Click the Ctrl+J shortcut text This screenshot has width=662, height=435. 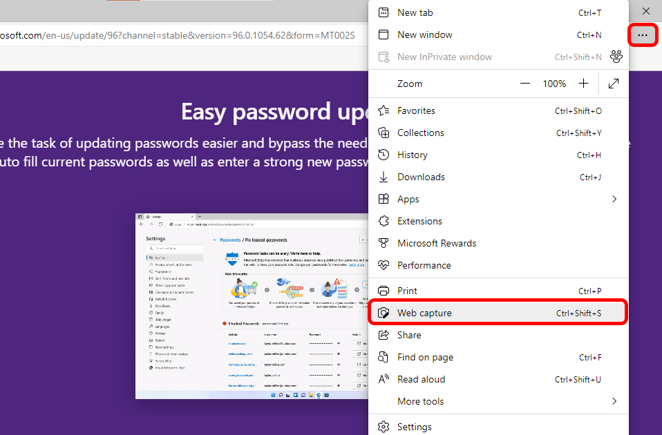pos(590,177)
